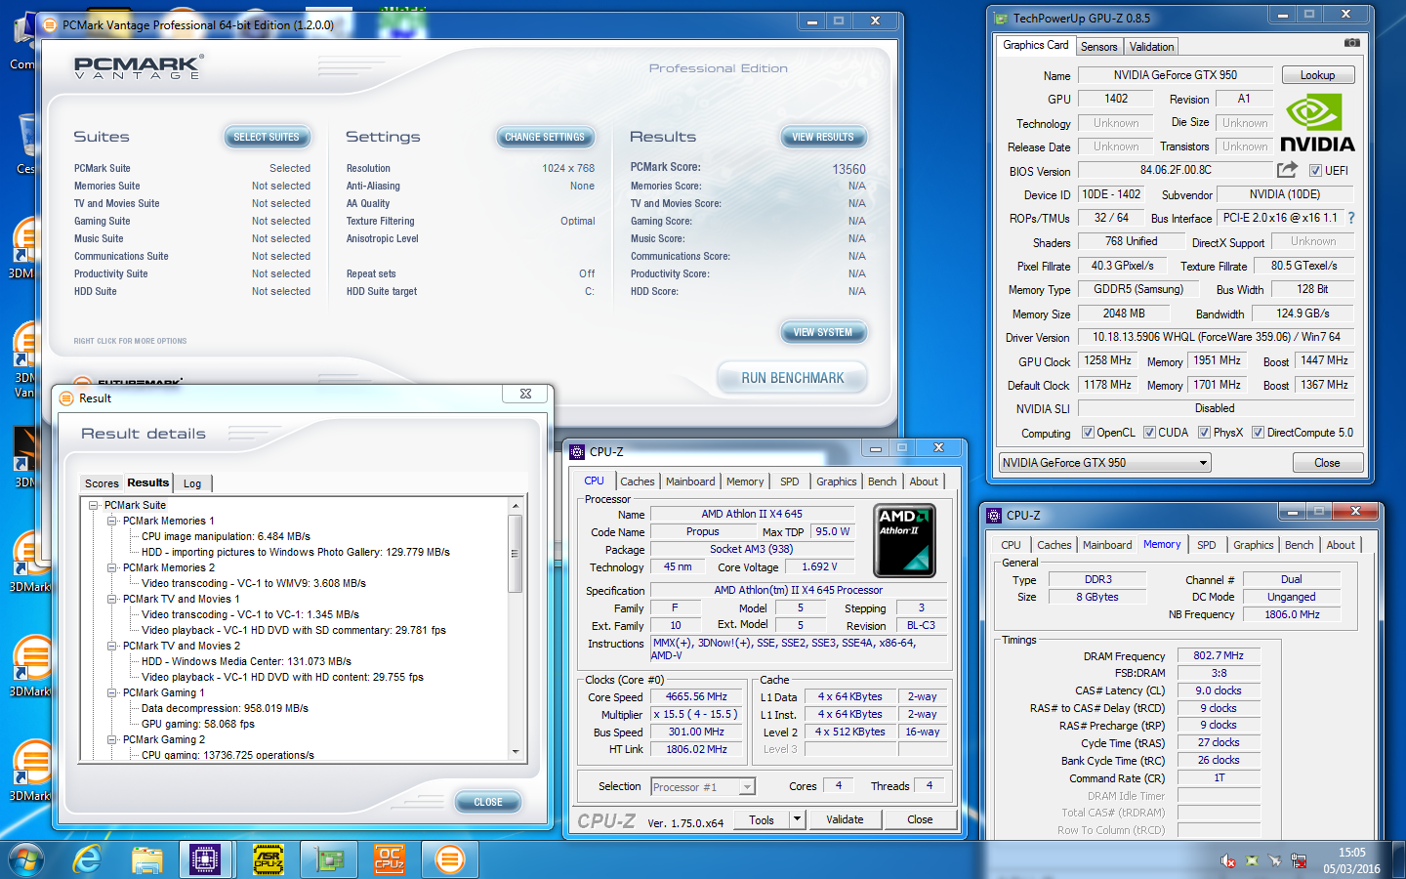Click the jet plane tray icon
The height and width of the screenshot is (879, 1406).
coord(1275,860)
